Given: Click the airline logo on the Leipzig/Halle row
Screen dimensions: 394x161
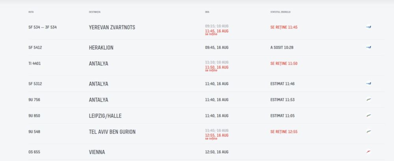Looking at the screenshot, I should click(x=368, y=116).
